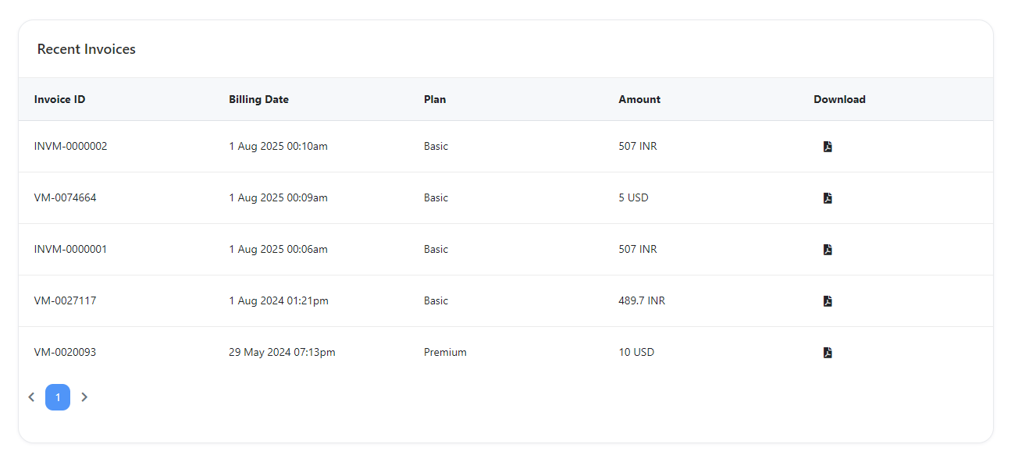Click the Amount column header
Image resolution: width=1011 pixels, height=462 pixels.
[x=639, y=100]
